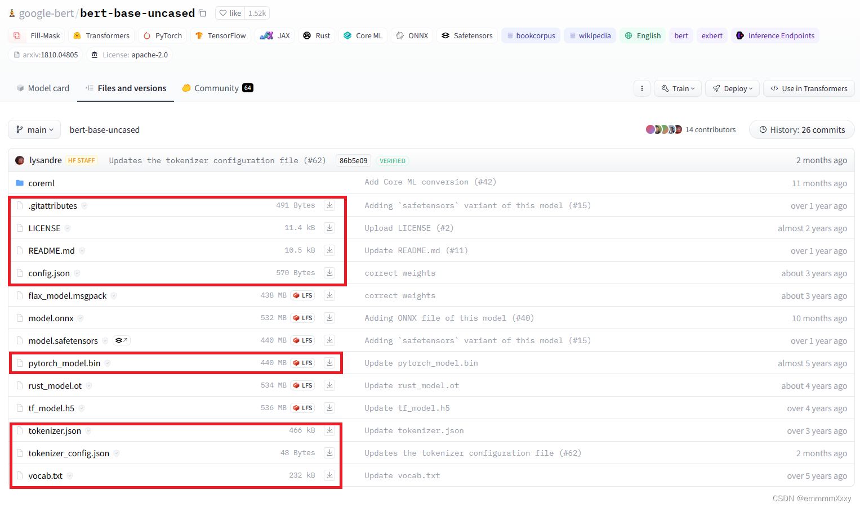
Task: Click the coreml folder icon
Action: [x=20, y=183]
